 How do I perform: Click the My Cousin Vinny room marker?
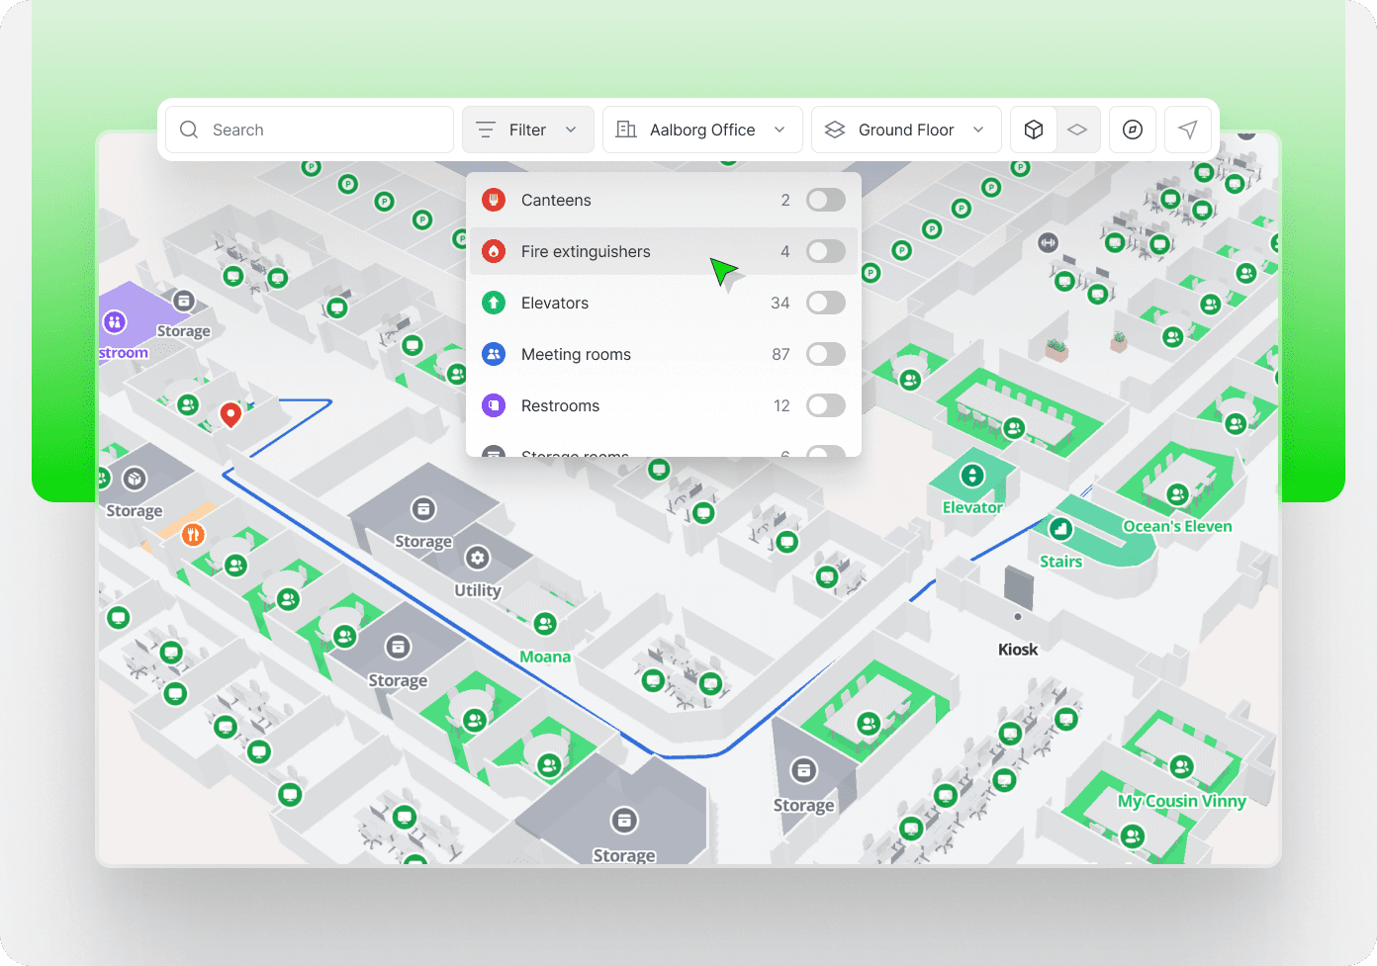click(1182, 766)
